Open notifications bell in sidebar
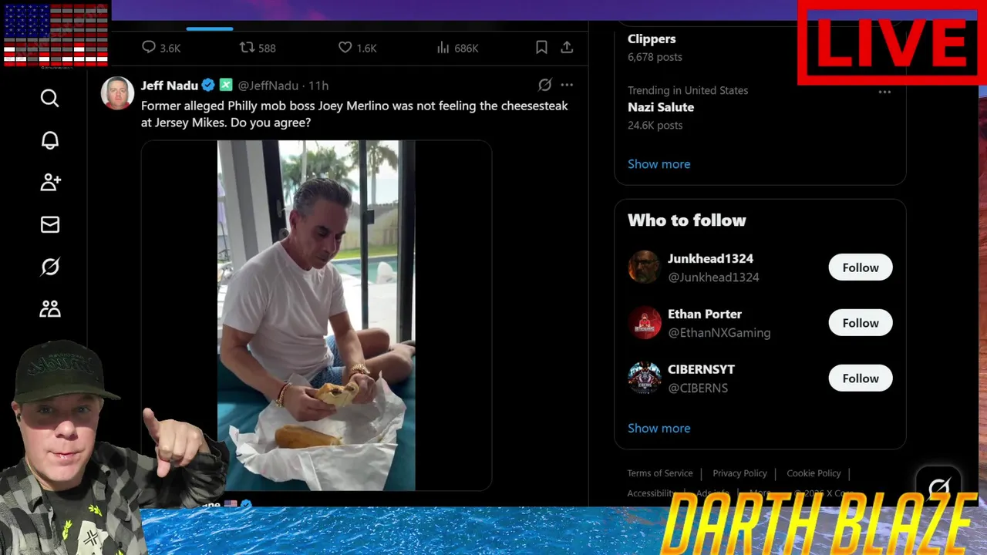 click(49, 140)
